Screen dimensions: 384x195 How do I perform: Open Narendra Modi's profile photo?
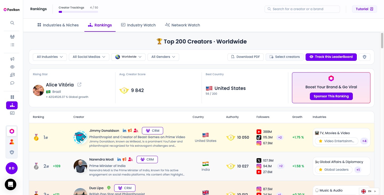pyautogui.click(x=80, y=166)
